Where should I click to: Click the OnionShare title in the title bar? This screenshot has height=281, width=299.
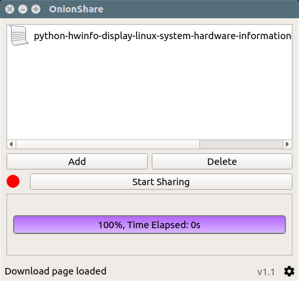pos(76,9)
